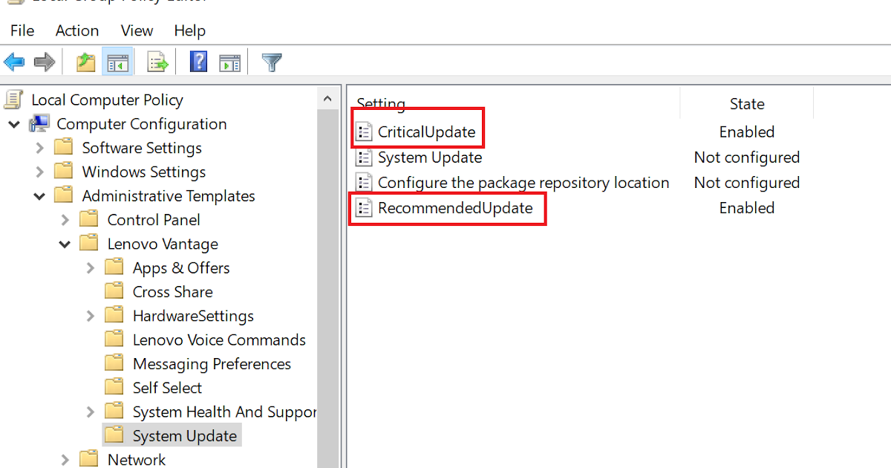891x468 pixels.
Task: Expand the System Health And Support node
Action: coord(91,412)
